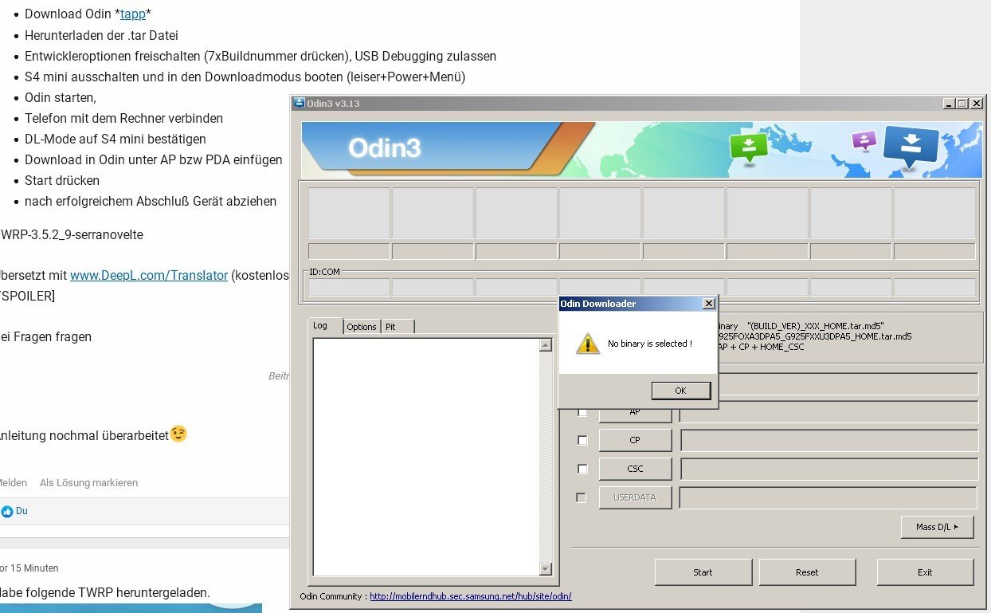Click the AP file path field

[x=829, y=412]
